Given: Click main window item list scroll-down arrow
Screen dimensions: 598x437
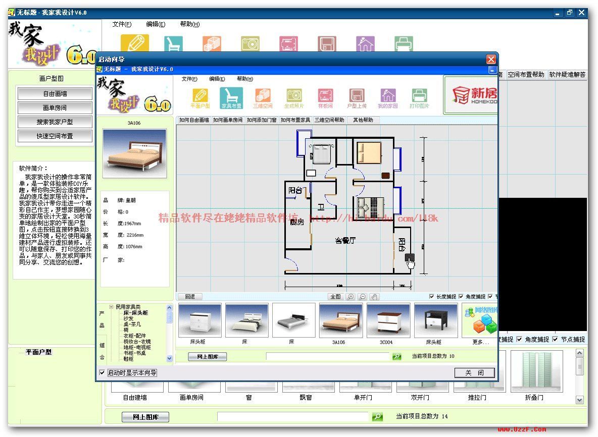Looking at the screenshot, I should [x=579, y=400].
